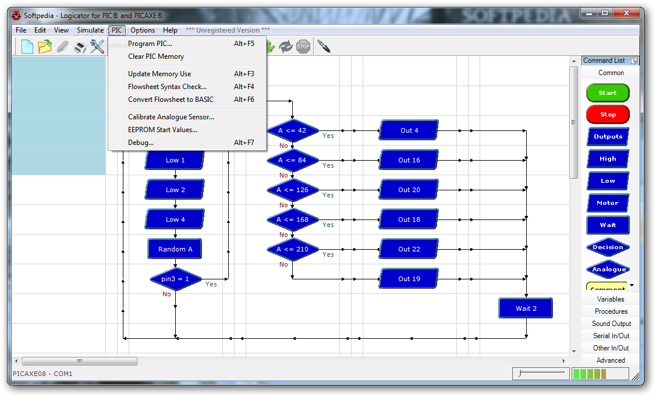Open the File menu
The height and width of the screenshot is (397, 656).
(x=21, y=30)
